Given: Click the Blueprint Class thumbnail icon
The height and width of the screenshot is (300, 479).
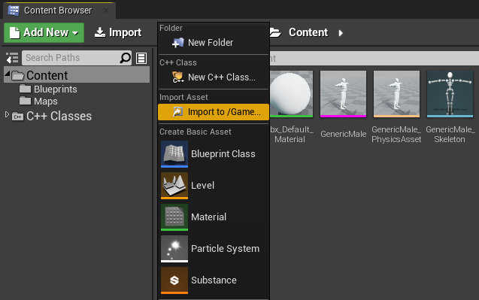Looking at the screenshot, I should 174,154.
